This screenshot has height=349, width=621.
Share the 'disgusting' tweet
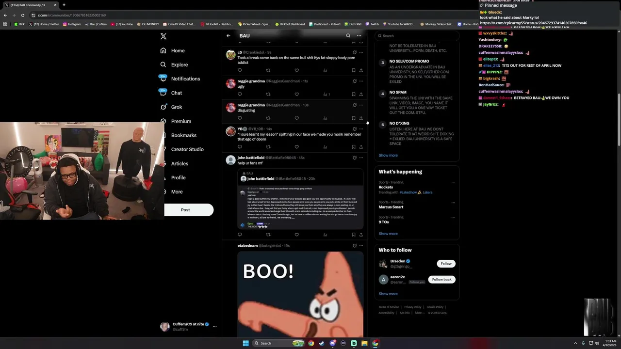(361, 118)
